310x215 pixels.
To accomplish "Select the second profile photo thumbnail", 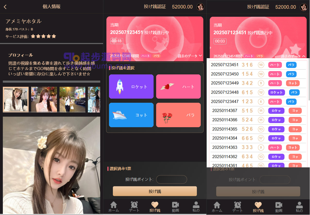I will click(x=44, y=99).
